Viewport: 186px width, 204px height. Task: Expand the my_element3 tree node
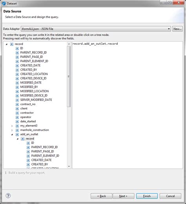coord(12,126)
